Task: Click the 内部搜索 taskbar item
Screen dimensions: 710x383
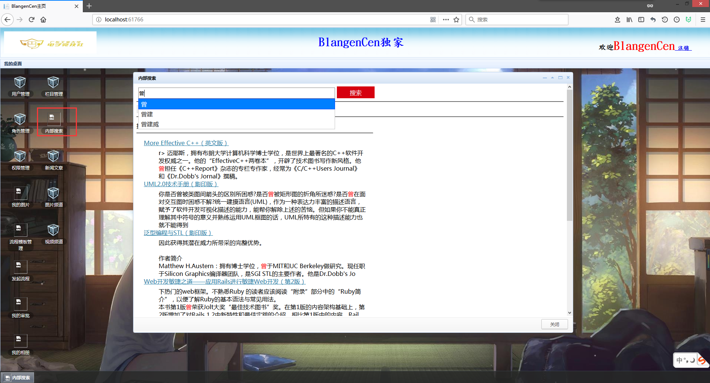Action: [18, 377]
